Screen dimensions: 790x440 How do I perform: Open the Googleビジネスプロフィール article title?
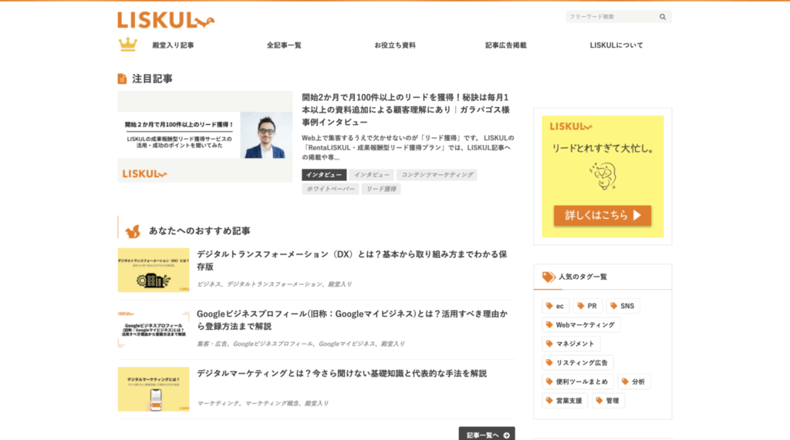353,320
